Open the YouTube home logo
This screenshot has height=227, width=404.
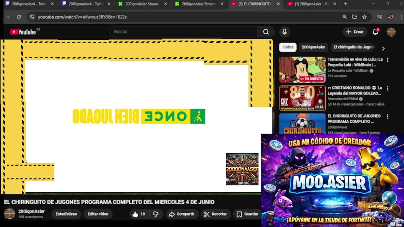click(x=23, y=32)
